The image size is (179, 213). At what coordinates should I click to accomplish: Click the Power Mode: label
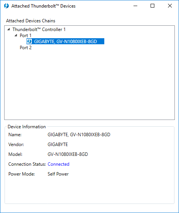pos(22,174)
